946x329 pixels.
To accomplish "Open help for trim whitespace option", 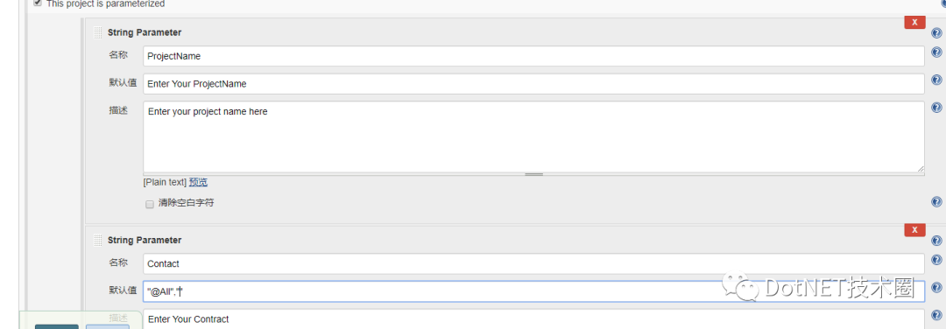I will 936,202.
